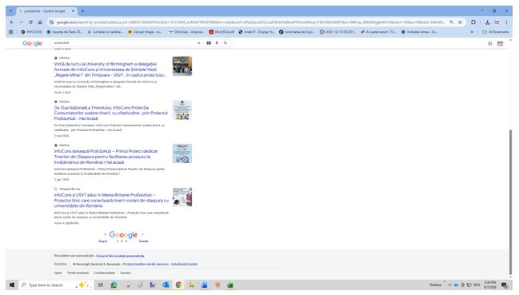This screenshot has height=295, width=519.
Task: Bookmark this page with the star icon
Action: click(460, 22)
